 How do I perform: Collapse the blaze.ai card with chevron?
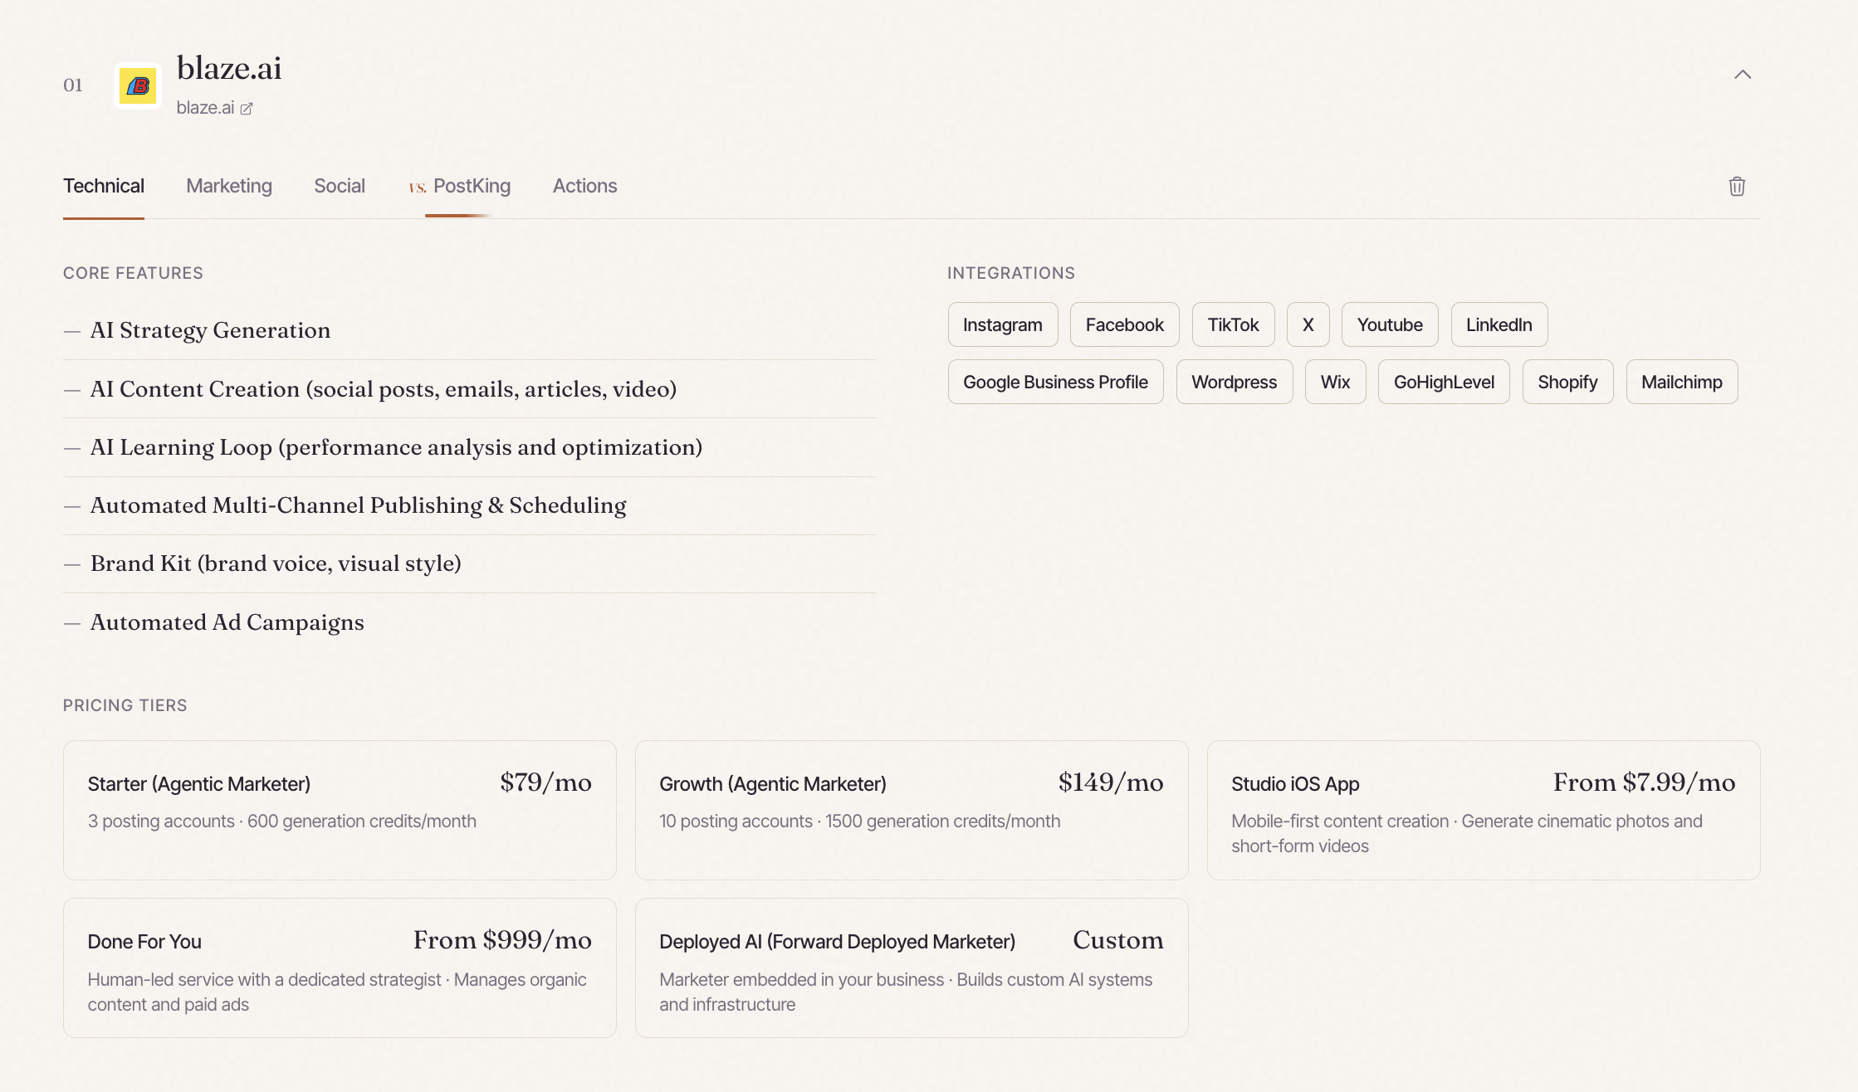pyautogui.click(x=1743, y=75)
